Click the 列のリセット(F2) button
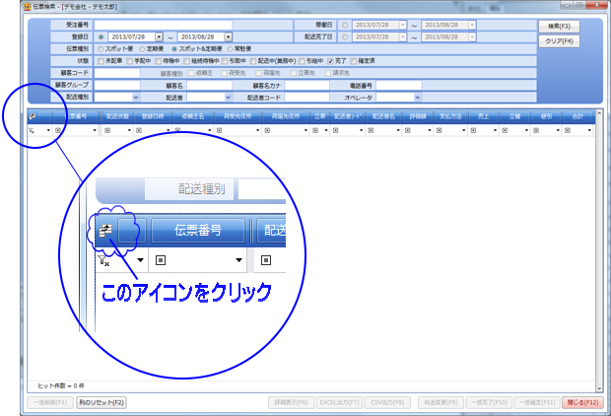 coord(102,402)
